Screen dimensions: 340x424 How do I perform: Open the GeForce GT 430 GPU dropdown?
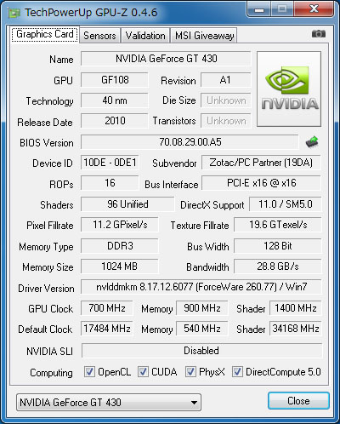pyautogui.click(x=109, y=402)
